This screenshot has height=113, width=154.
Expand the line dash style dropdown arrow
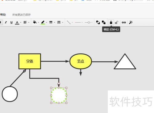point(63,23)
